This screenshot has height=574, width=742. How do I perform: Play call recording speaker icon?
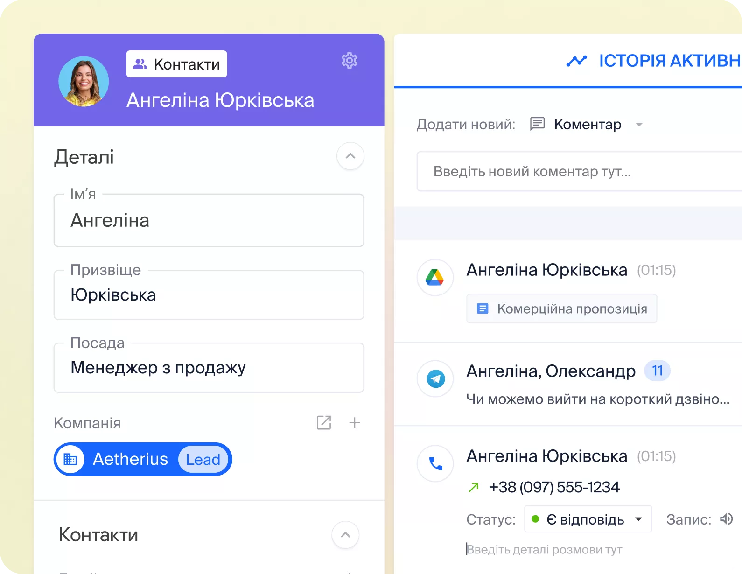[x=726, y=519]
